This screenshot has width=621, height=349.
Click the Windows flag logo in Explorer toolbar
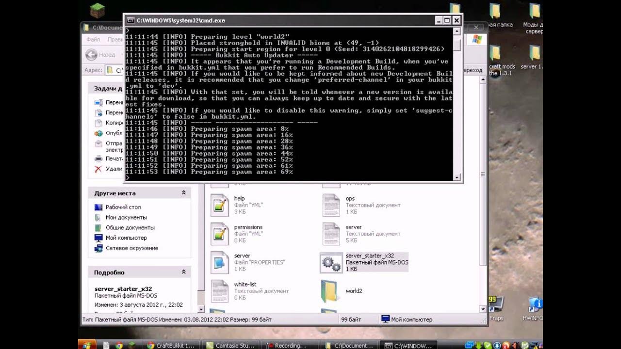[x=477, y=39]
